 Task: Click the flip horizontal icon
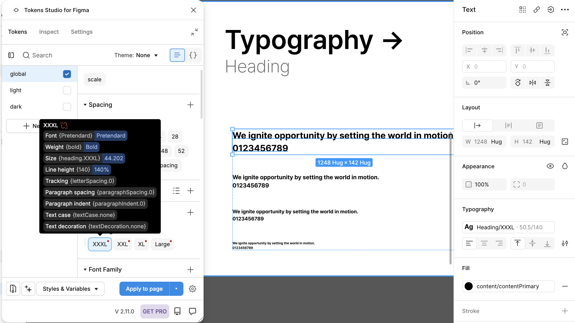pyautogui.click(x=532, y=83)
